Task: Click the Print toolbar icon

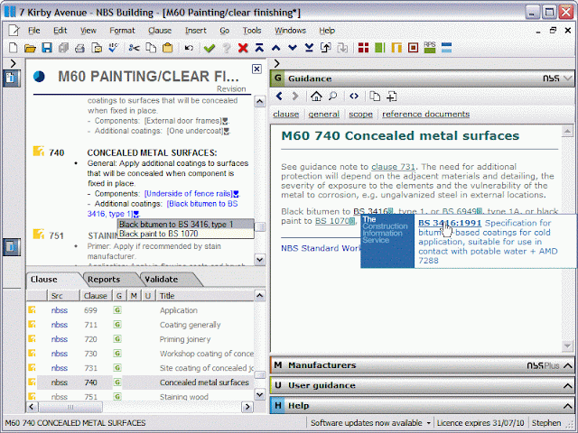Action: (x=79, y=48)
